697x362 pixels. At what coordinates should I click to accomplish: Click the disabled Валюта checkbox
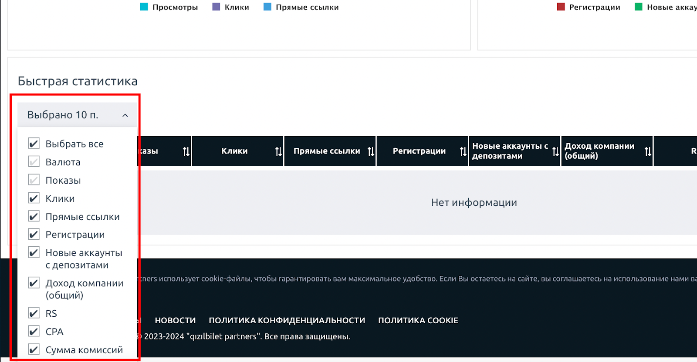(34, 162)
